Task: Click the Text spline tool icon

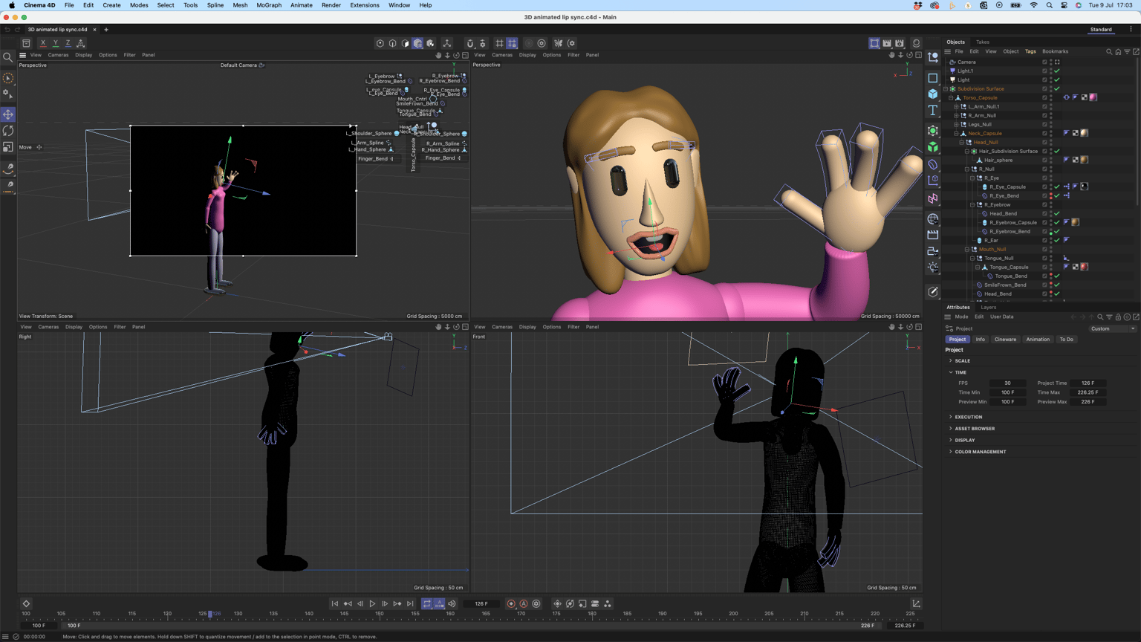Action: (933, 111)
